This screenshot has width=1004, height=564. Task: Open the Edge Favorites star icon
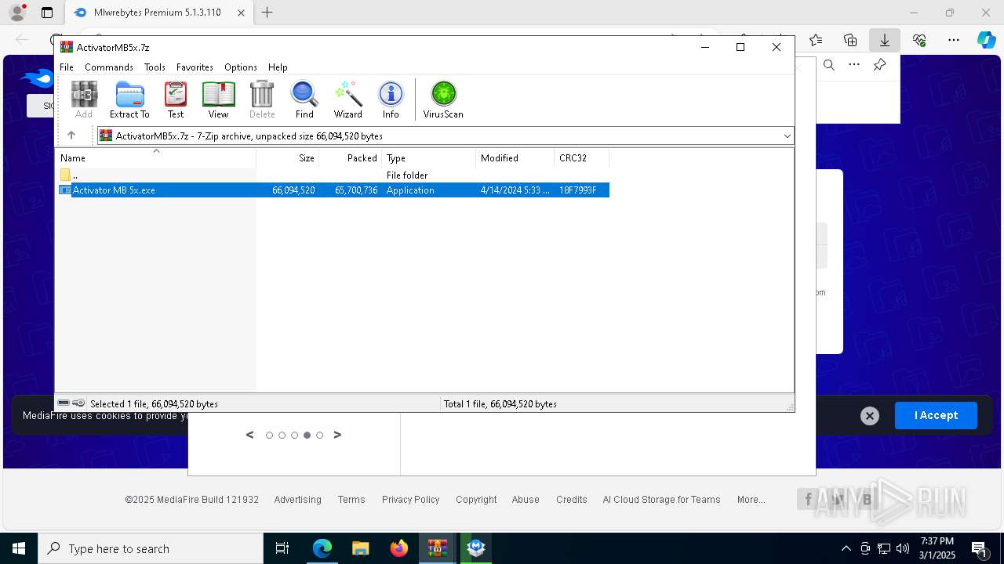(x=816, y=40)
